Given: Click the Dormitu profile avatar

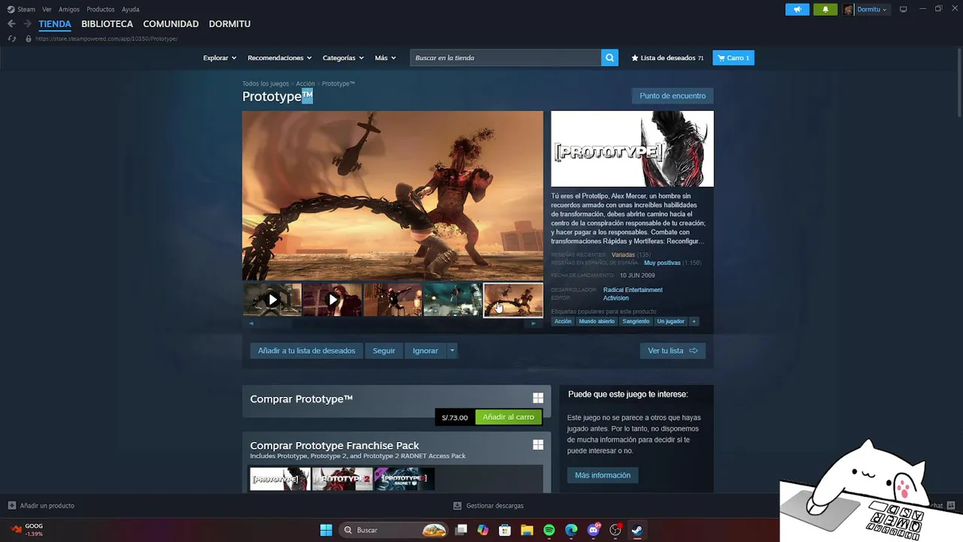Looking at the screenshot, I should click(x=849, y=9).
